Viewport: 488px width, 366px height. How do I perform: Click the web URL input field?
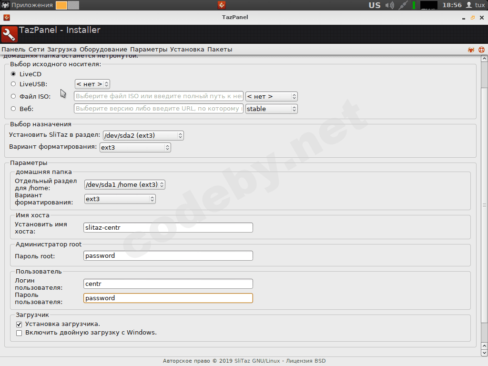[158, 109]
